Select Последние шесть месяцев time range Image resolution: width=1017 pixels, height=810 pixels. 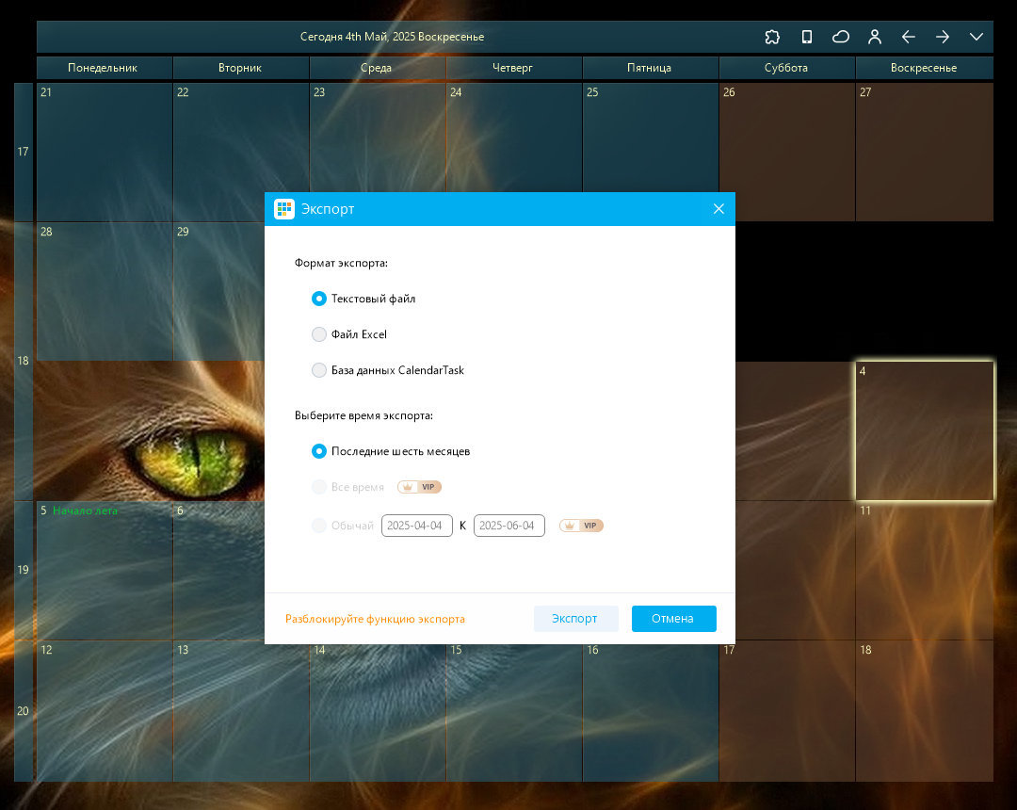coord(391,451)
